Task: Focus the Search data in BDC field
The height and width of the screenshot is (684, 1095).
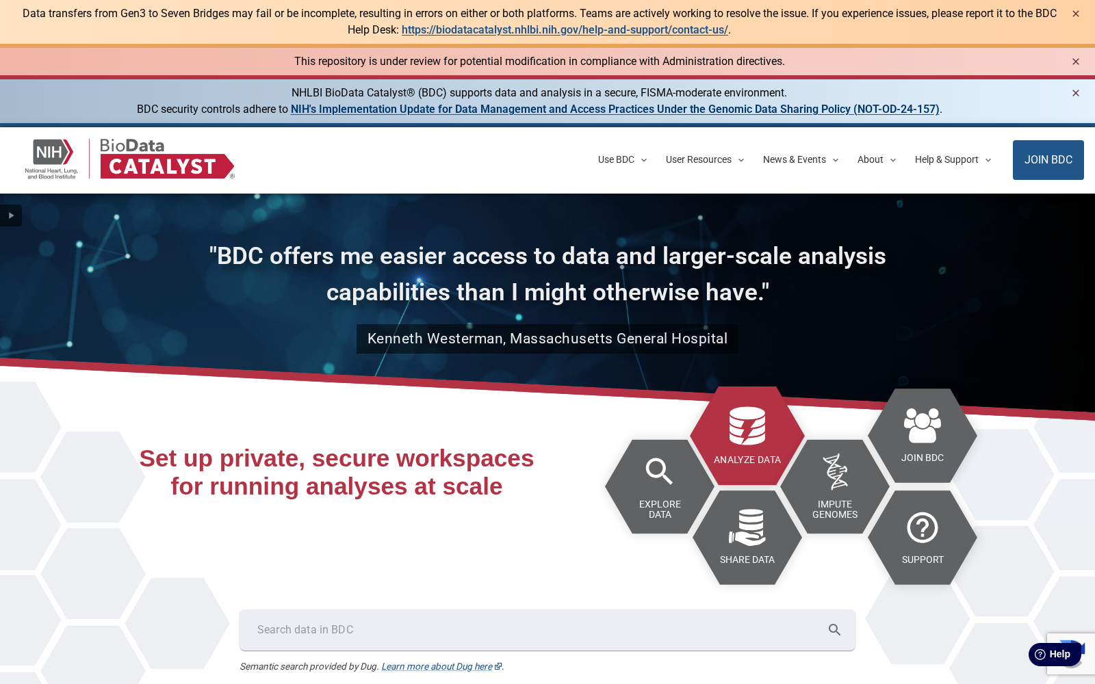Action: (547, 630)
